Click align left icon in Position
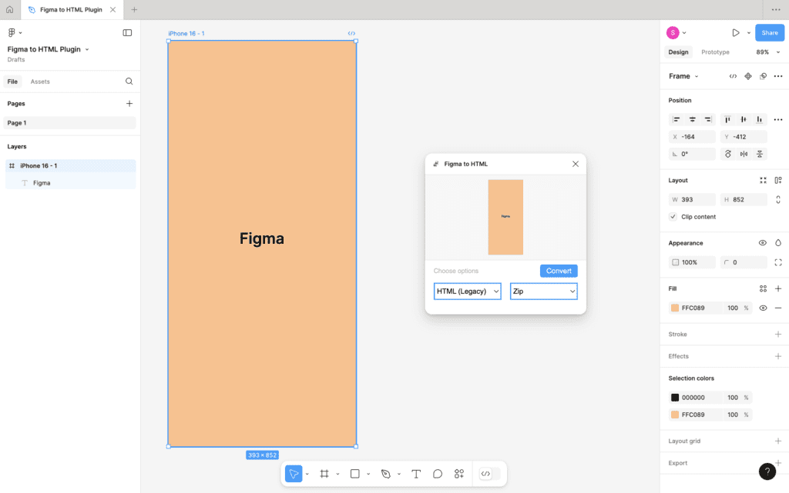 click(677, 119)
